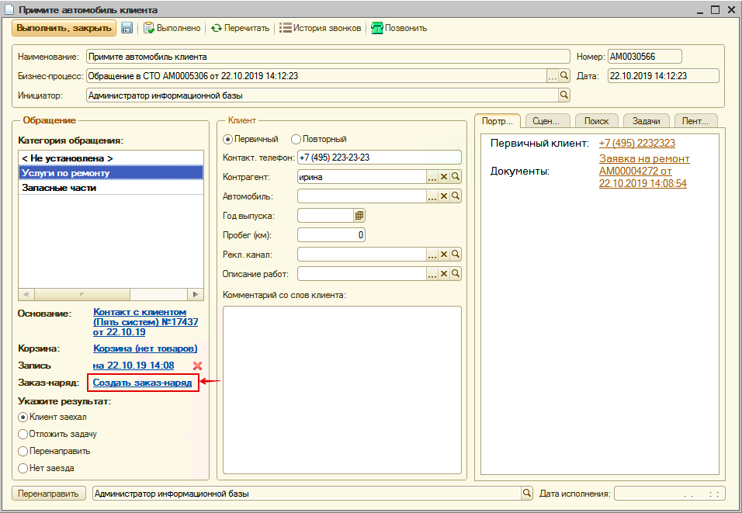
Task: Open calendar picker for Год выпуска
Action: tap(359, 215)
